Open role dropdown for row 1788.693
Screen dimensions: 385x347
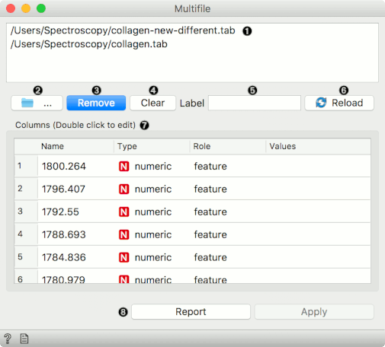(x=228, y=235)
